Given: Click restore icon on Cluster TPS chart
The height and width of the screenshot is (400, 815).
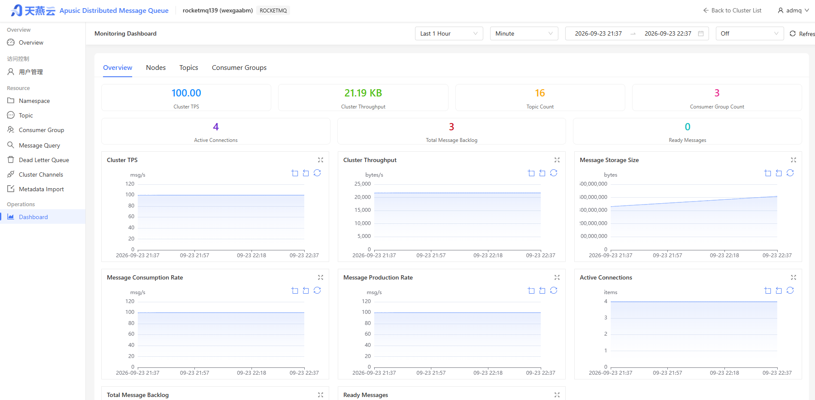Looking at the screenshot, I should coord(317,173).
